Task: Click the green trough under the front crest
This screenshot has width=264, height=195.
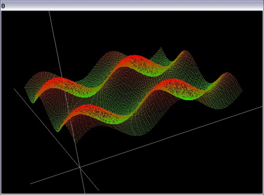Action: click(116, 121)
